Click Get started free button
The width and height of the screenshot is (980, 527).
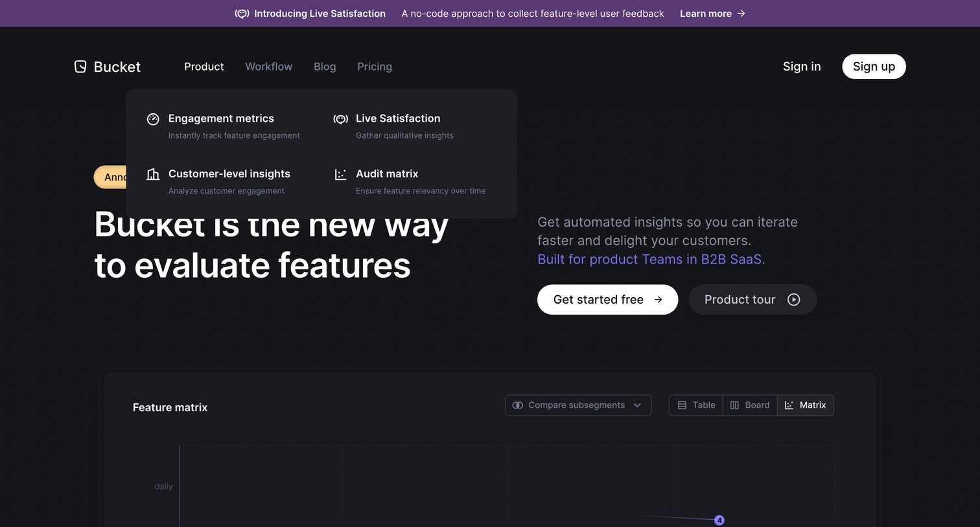point(607,300)
